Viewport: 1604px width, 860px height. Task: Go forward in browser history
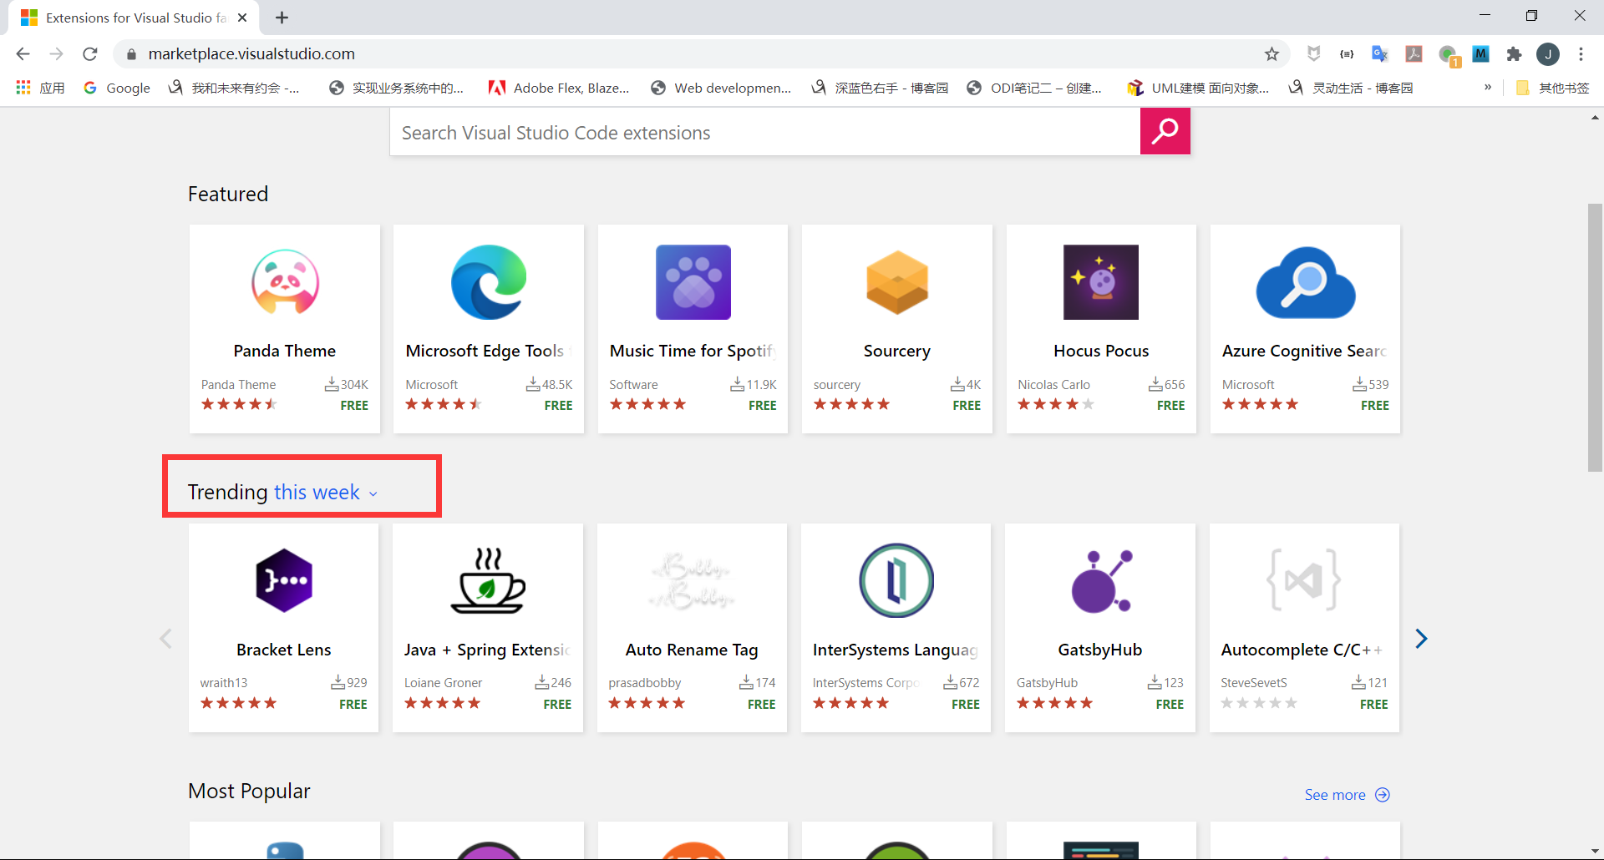tap(56, 54)
